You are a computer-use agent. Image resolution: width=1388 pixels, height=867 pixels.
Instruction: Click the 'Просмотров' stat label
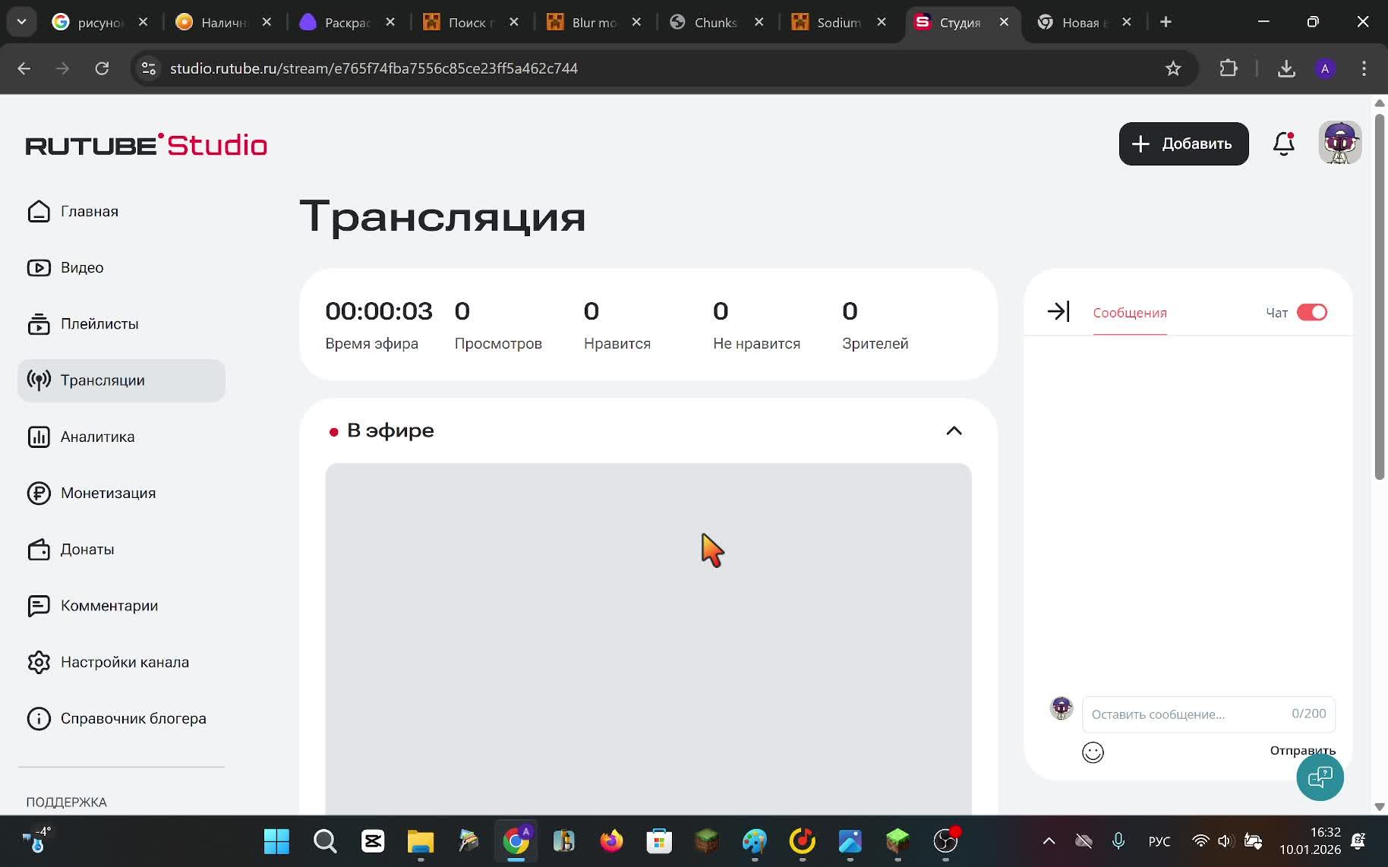click(x=498, y=343)
